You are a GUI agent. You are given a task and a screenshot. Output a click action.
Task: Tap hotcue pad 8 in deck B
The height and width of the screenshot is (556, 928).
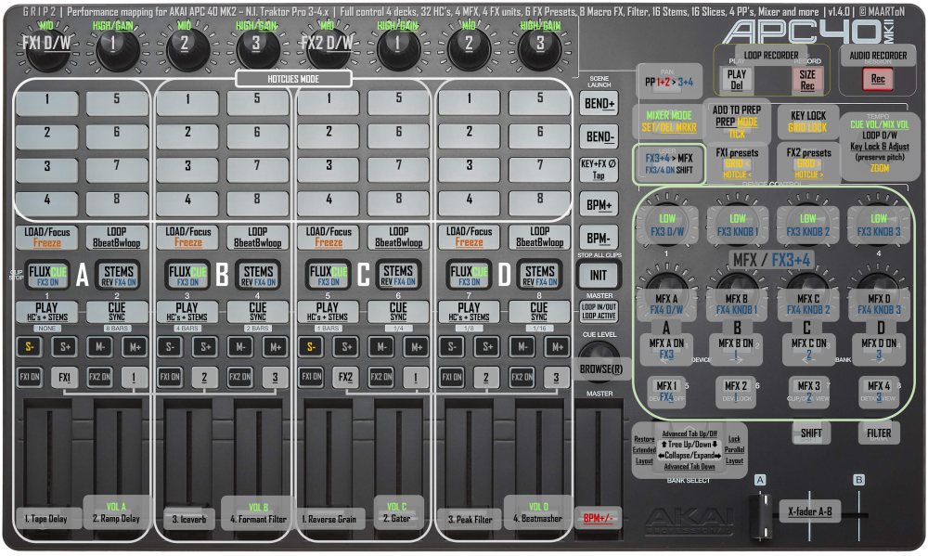pos(257,203)
